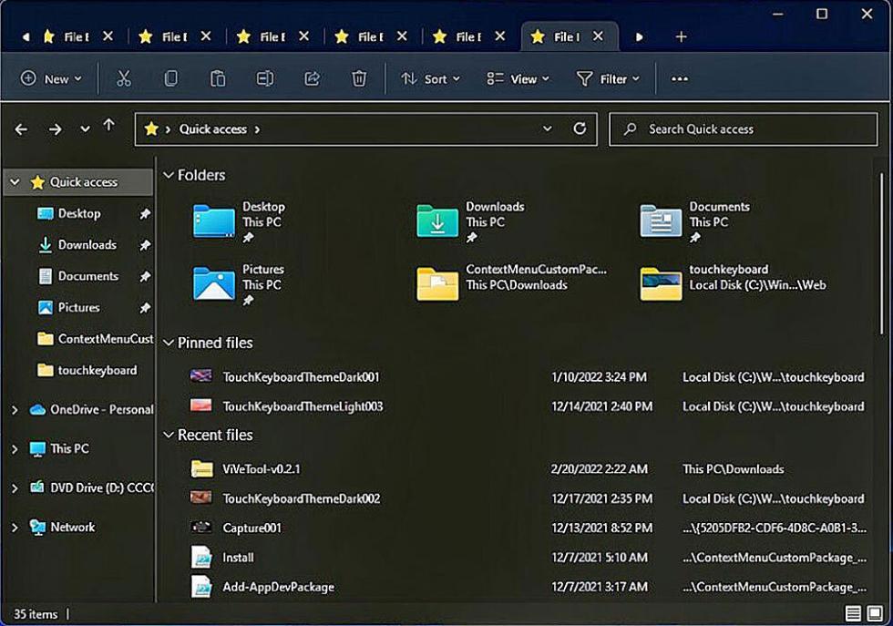Click the Copy icon in the toolbar
This screenshot has height=626, width=893.
point(171,78)
